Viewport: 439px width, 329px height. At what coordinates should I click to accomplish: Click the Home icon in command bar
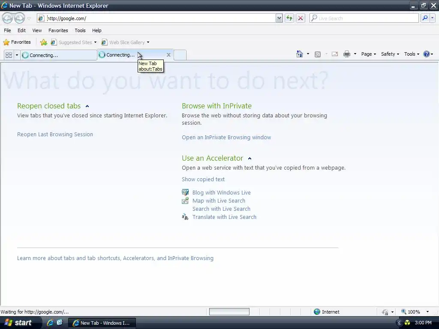(300, 54)
